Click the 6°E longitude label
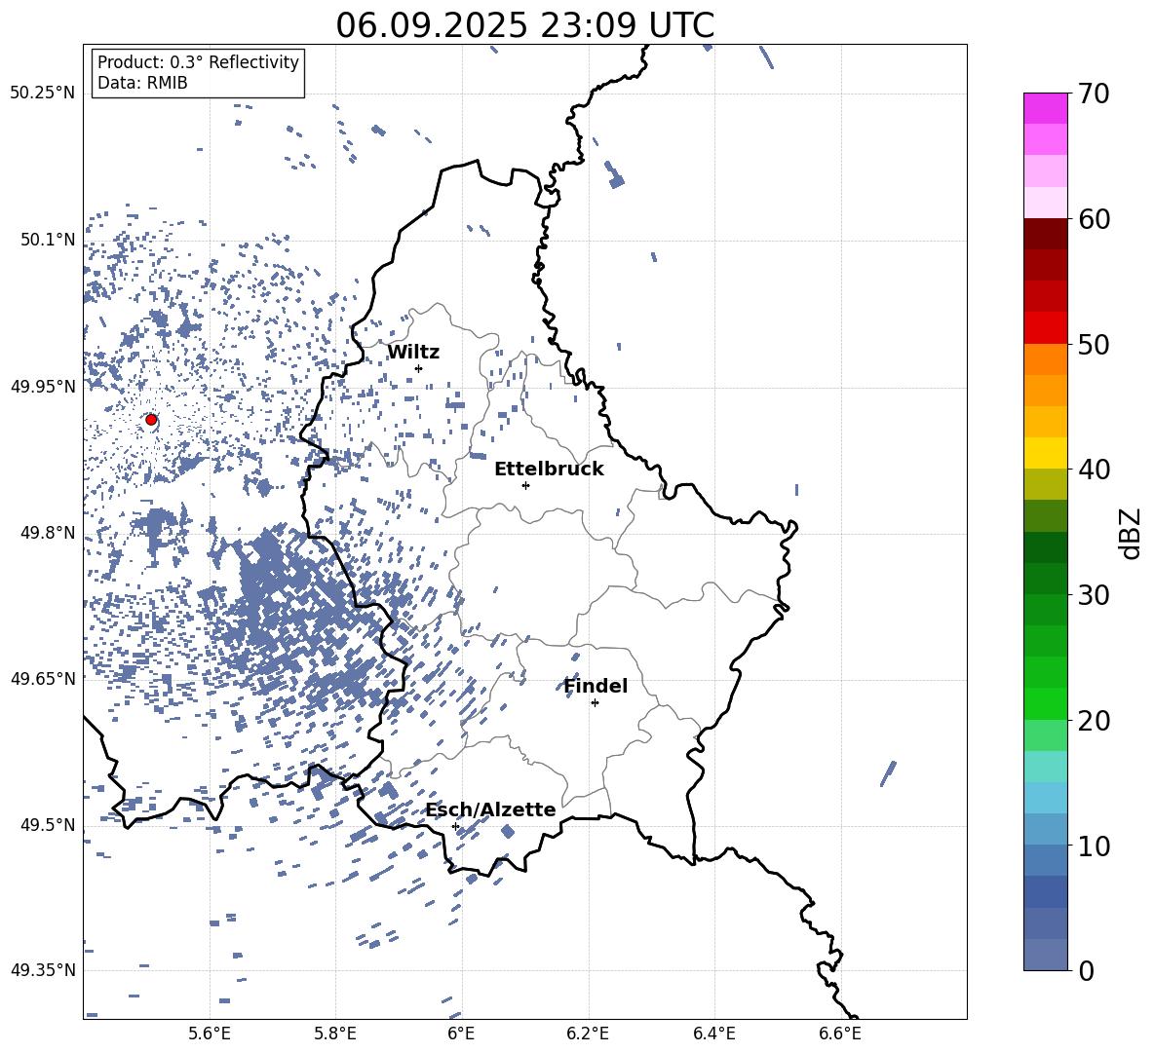Viewport: 1154px width, 1053px height. (x=461, y=1034)
